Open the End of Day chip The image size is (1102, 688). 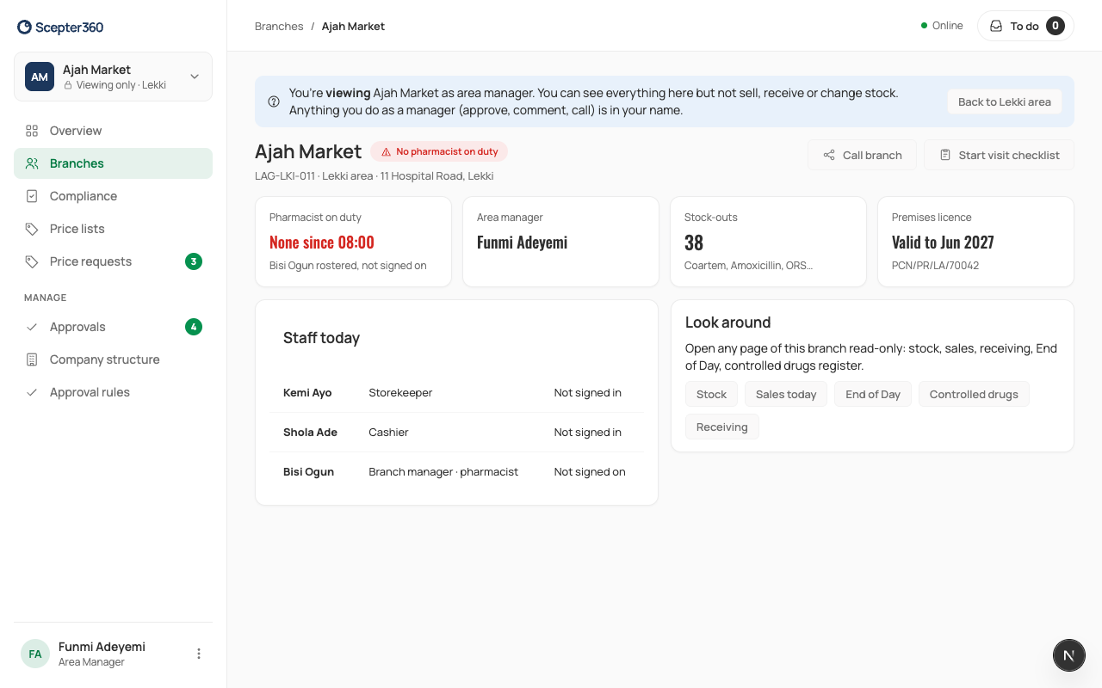click(x=873, y=394)
